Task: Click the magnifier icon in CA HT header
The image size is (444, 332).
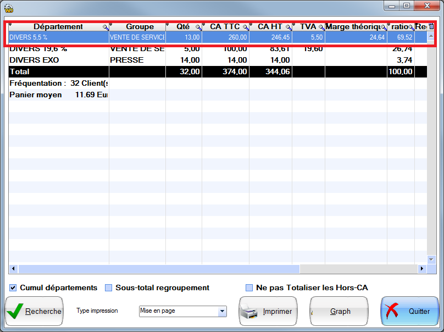Action: (288, 27)
